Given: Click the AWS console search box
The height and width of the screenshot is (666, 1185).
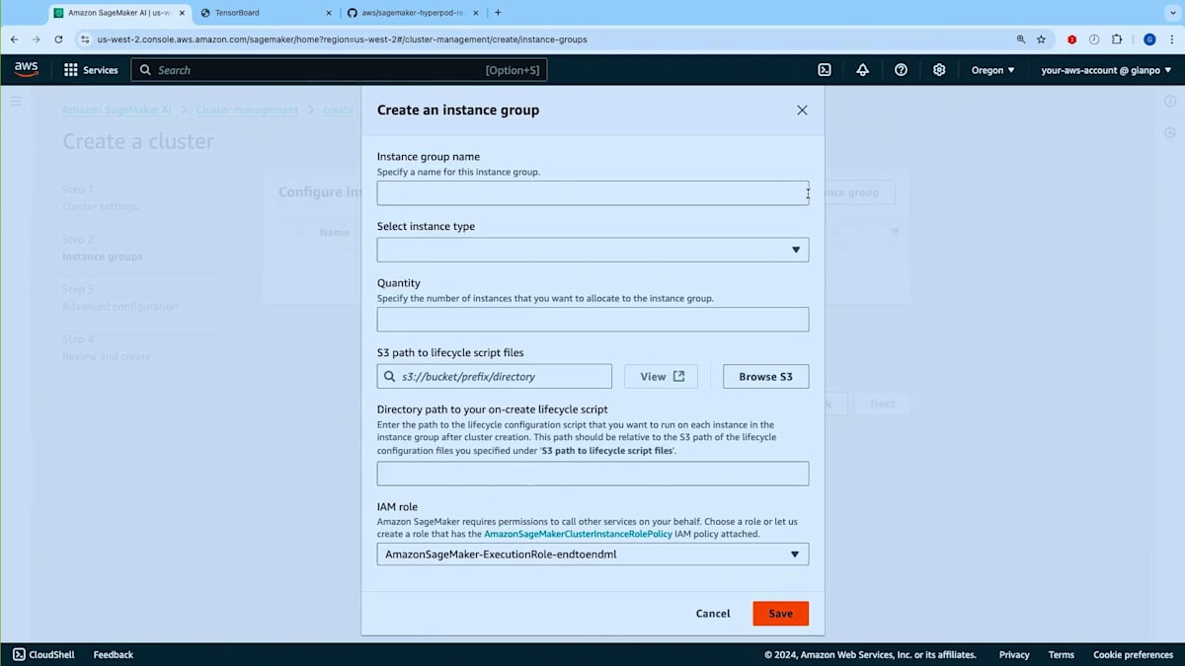Looking at the screenshot, I should [339, 70].
